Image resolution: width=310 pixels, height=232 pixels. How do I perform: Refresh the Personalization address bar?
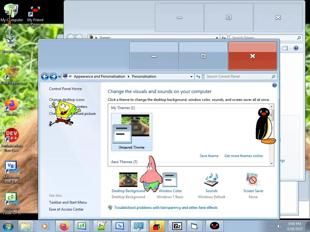[x=198, y=76]
